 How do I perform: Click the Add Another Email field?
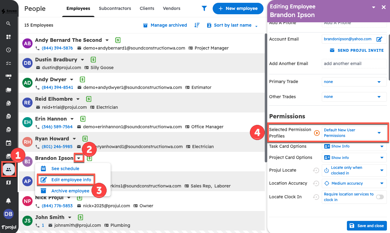click(x=354, y=64)
